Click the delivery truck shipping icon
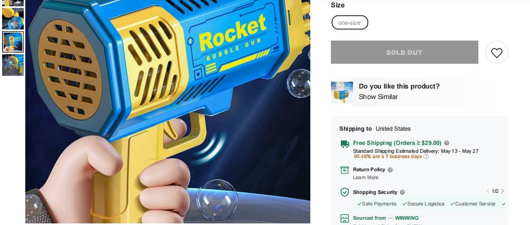 pos(345,144)
